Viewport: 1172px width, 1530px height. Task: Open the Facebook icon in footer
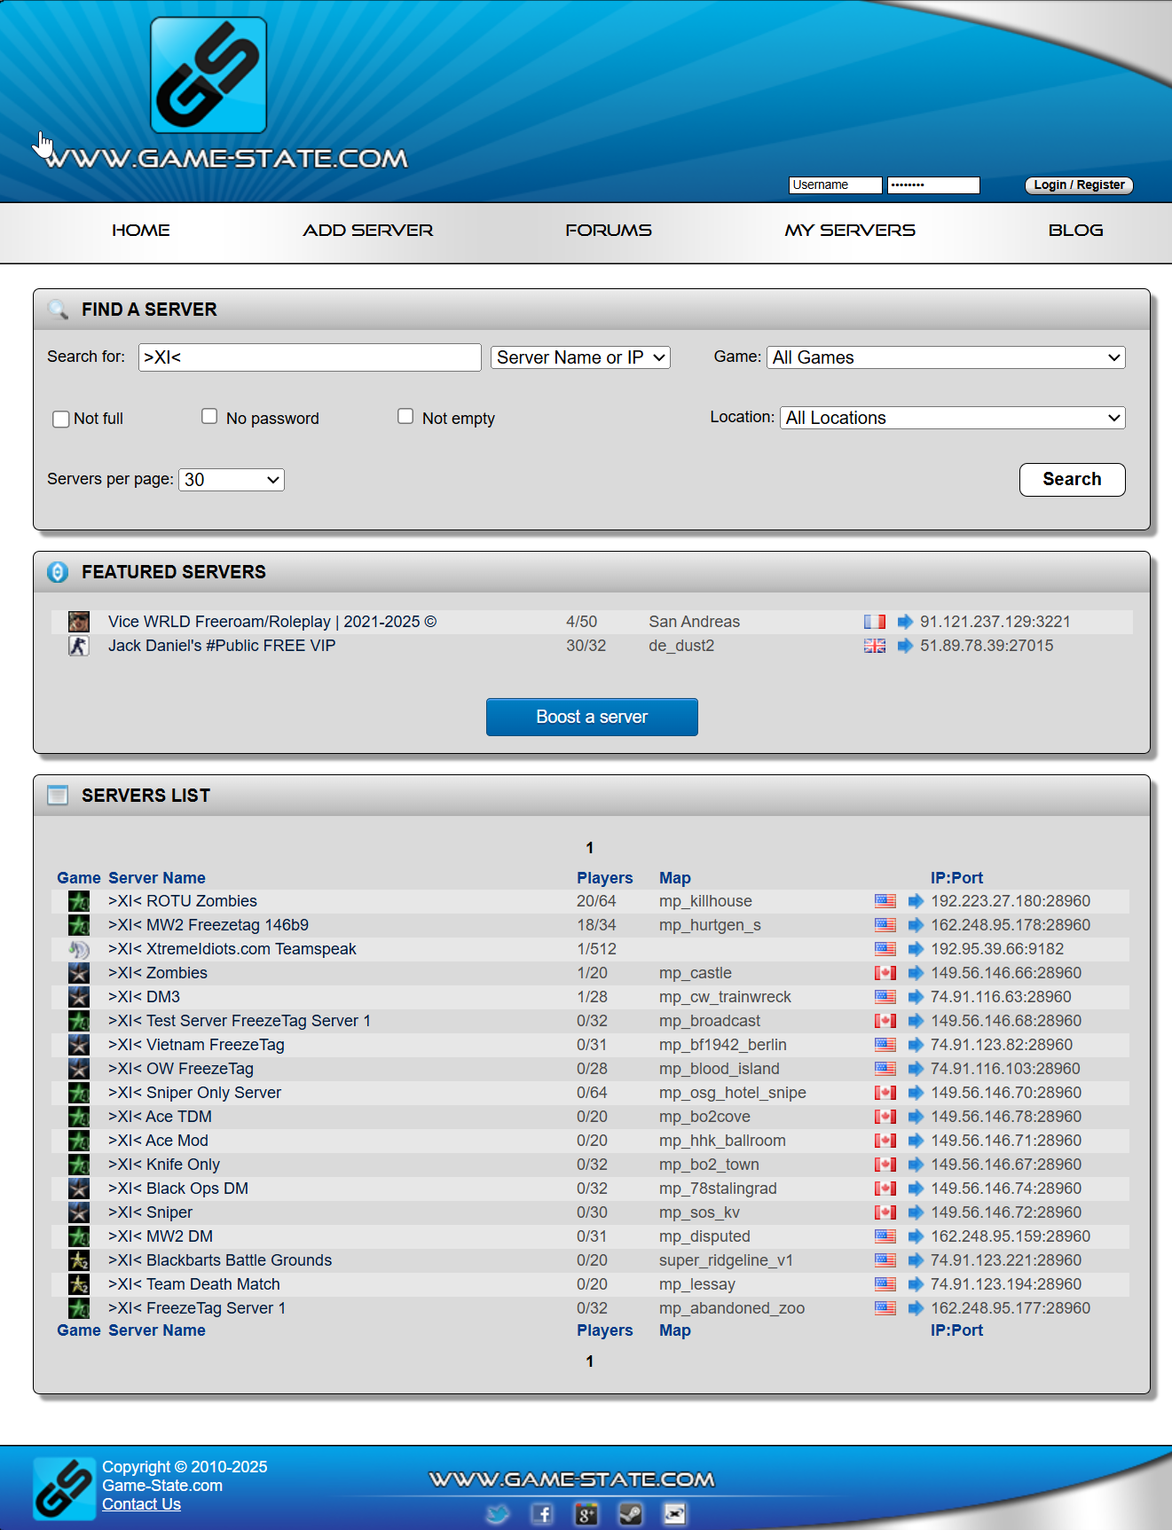(x=542, y=1514)
